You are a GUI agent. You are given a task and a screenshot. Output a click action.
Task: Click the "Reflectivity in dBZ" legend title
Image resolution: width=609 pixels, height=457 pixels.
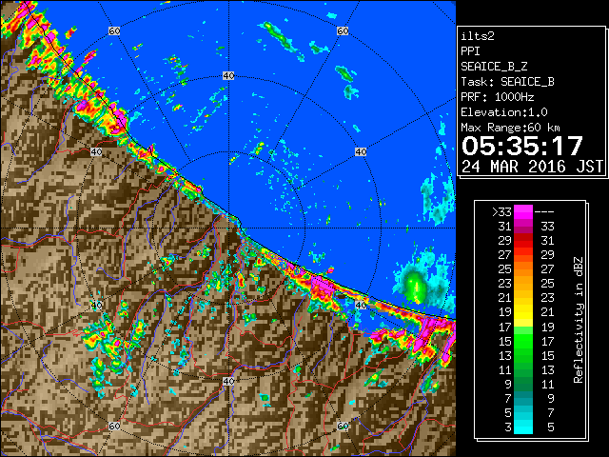pyautogui.click(x=579, y=320)
